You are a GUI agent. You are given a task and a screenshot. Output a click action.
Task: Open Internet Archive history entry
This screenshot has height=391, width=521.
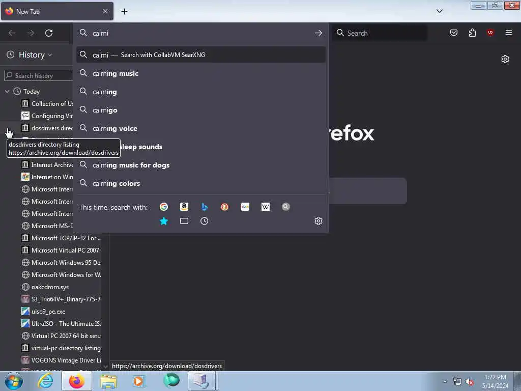(47, 164)
